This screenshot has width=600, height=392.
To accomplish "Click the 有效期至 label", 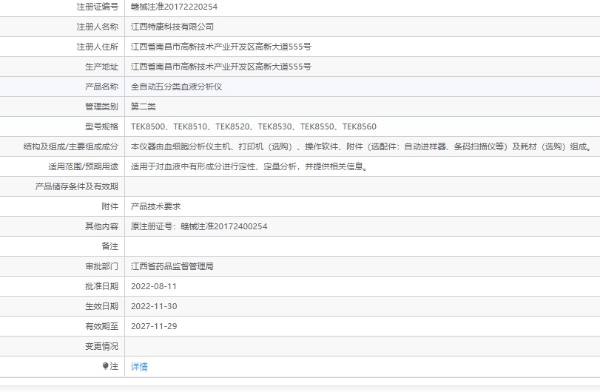I will (x=102, y=326).
